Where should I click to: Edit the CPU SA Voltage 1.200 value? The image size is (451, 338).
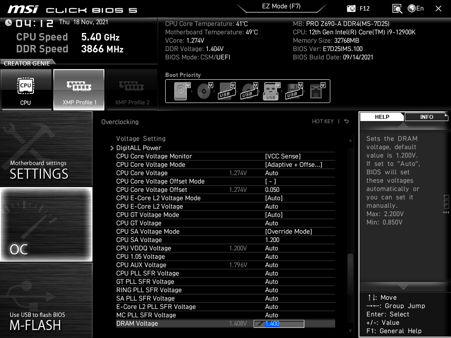click(272, 240)
